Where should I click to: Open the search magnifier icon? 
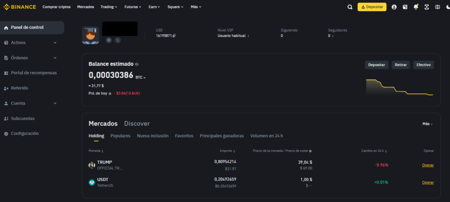click(x=350, y=7)
